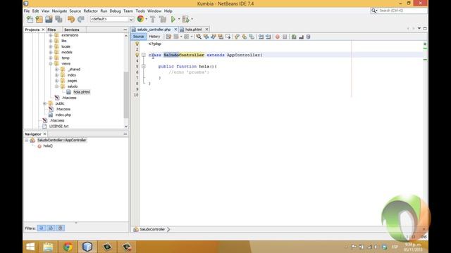Toggle the first Navigator filter button

click(41, 228)
